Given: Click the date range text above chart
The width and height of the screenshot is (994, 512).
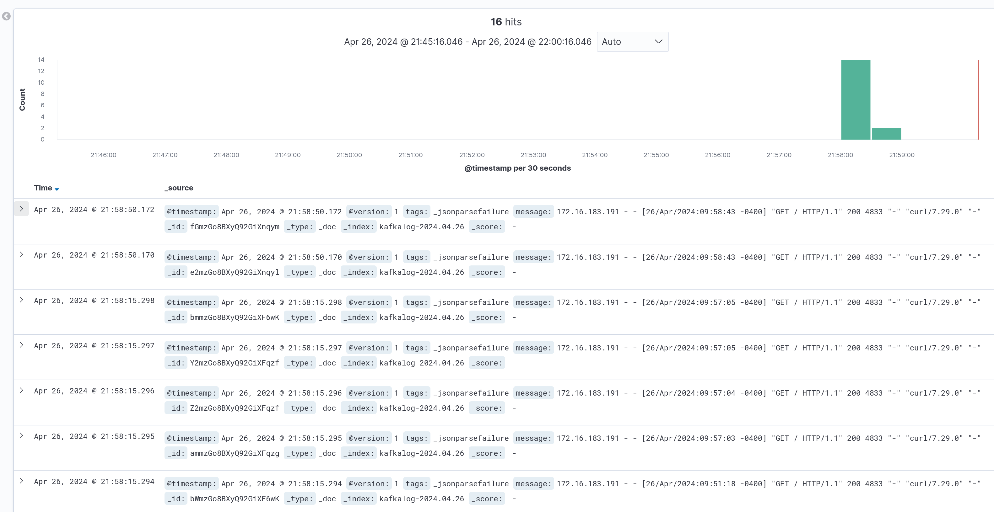Looking at the screenshot, I should 467,42.
